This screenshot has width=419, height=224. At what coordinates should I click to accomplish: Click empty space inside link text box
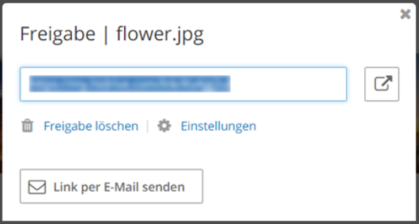(x=288, y=84)
